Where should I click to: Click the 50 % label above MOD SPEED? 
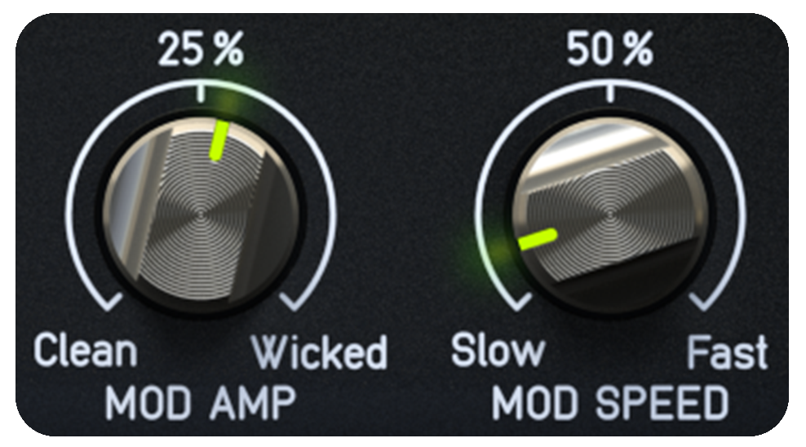(x=609, y=49)
